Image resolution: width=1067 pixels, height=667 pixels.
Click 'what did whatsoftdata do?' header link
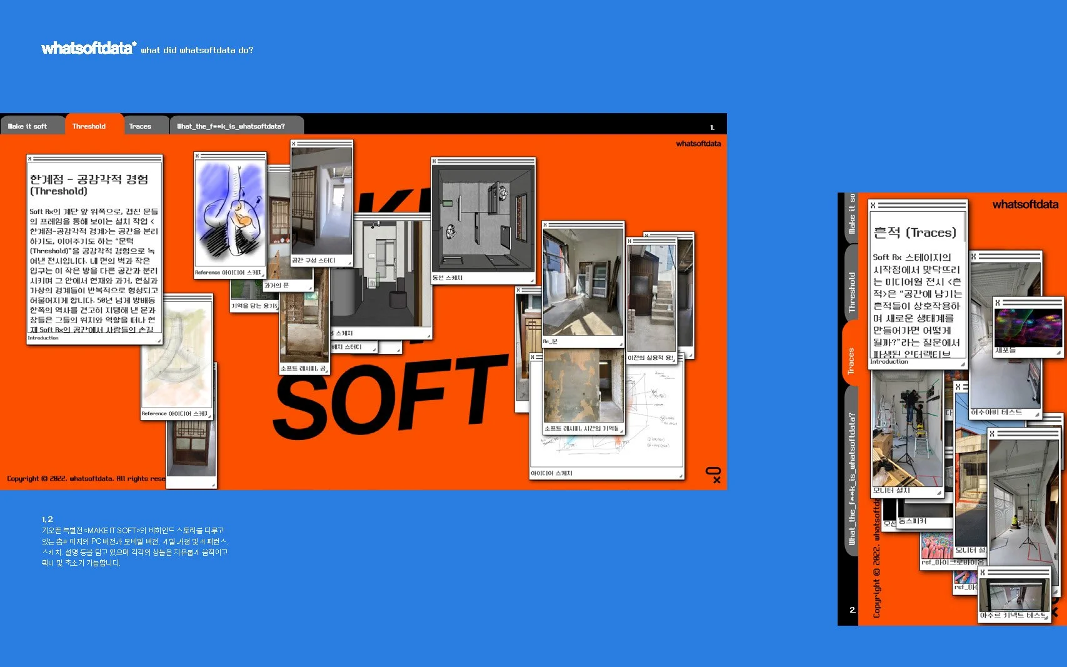coord(197,50)
